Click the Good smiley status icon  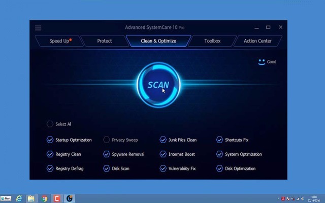click(262, 62)
